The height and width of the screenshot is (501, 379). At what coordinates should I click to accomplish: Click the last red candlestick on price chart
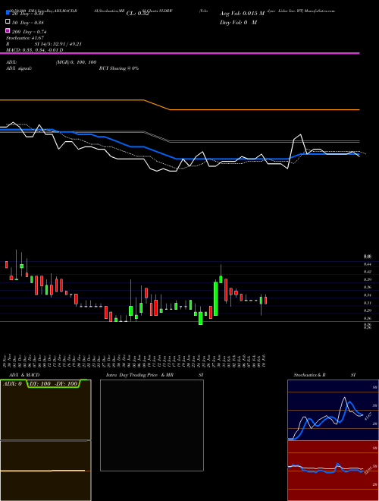(265, 301)
